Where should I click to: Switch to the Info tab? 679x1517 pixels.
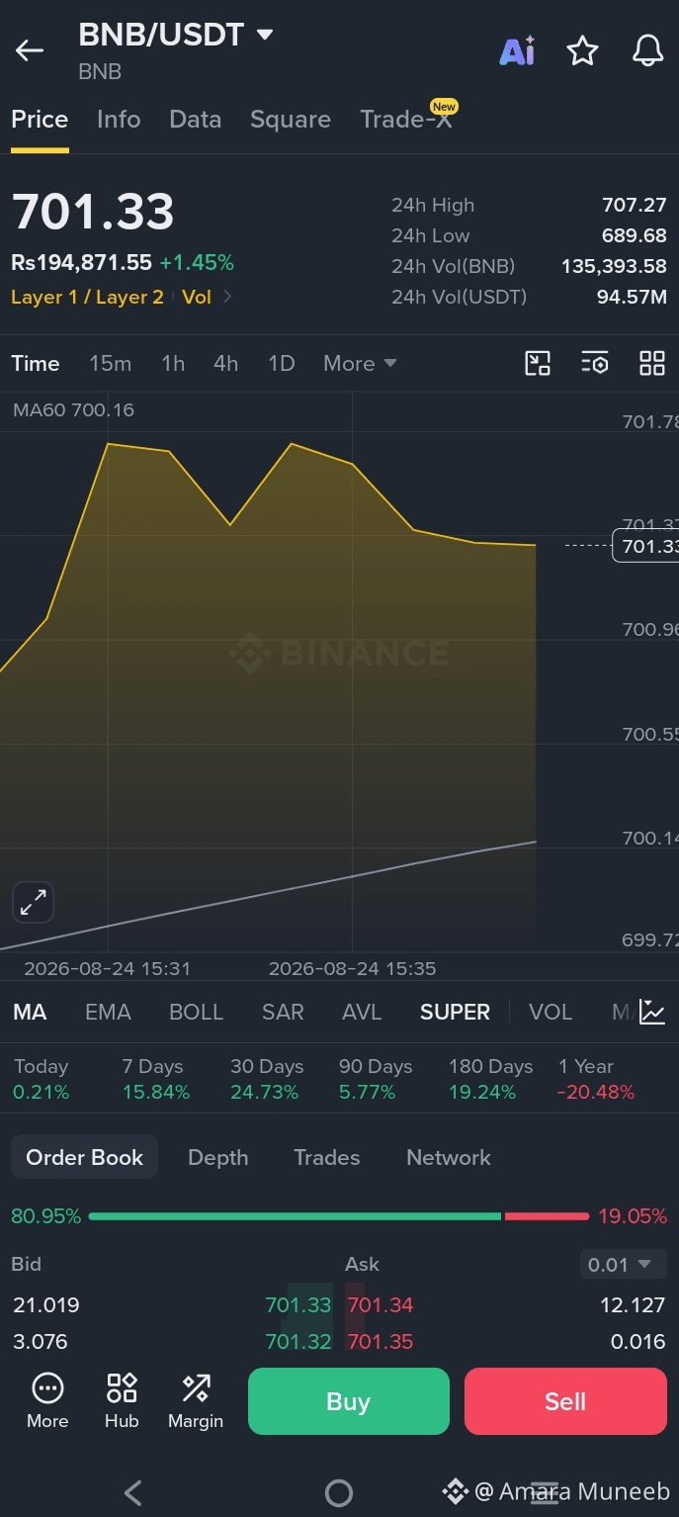tap(119, 120)
